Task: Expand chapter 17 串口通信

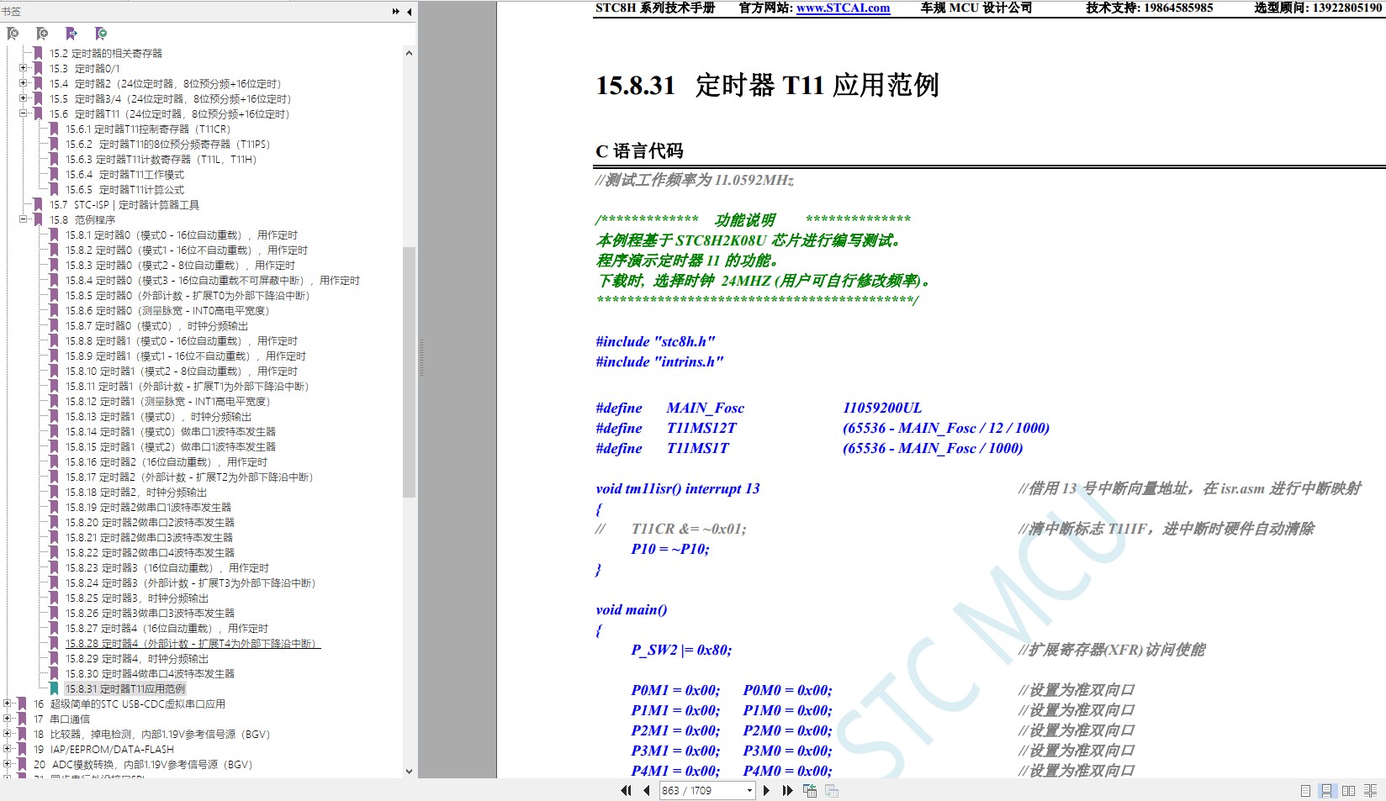Action: pos(8,719)
